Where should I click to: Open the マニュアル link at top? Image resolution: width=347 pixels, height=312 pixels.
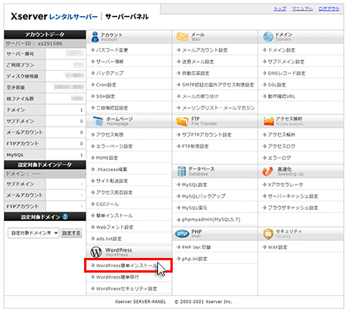tap(302, 9)
